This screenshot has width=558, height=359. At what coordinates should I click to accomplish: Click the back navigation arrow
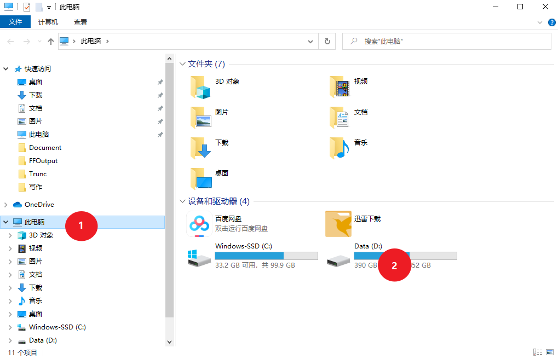[10, 42]
